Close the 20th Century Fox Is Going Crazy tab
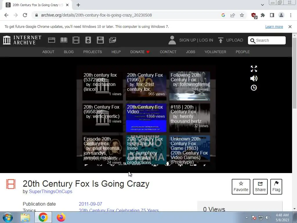 (67, 5)
